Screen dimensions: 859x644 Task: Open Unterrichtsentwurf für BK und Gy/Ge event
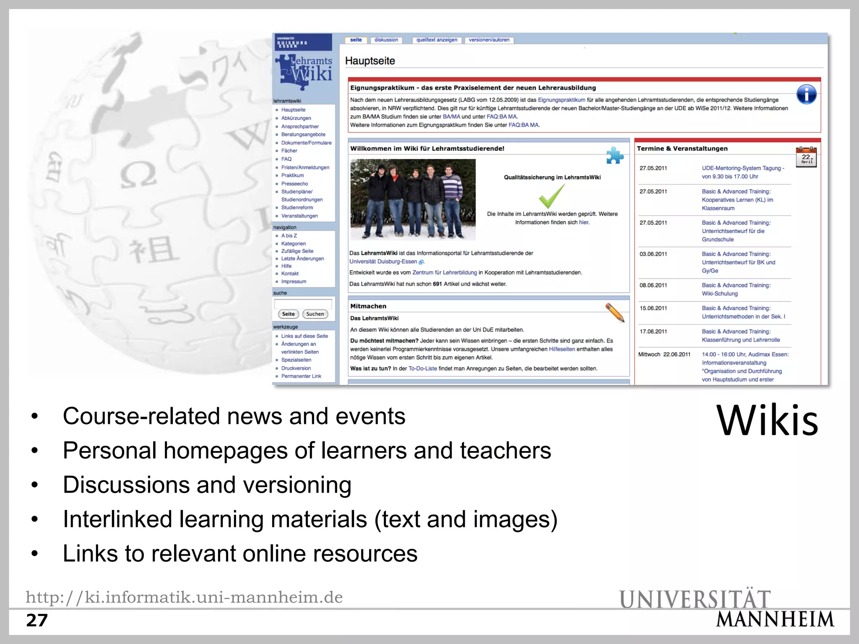(738, 262)
